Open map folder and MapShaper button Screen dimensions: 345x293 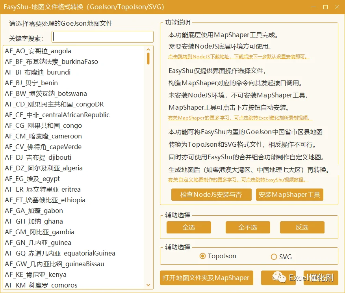tap(206, 278)
